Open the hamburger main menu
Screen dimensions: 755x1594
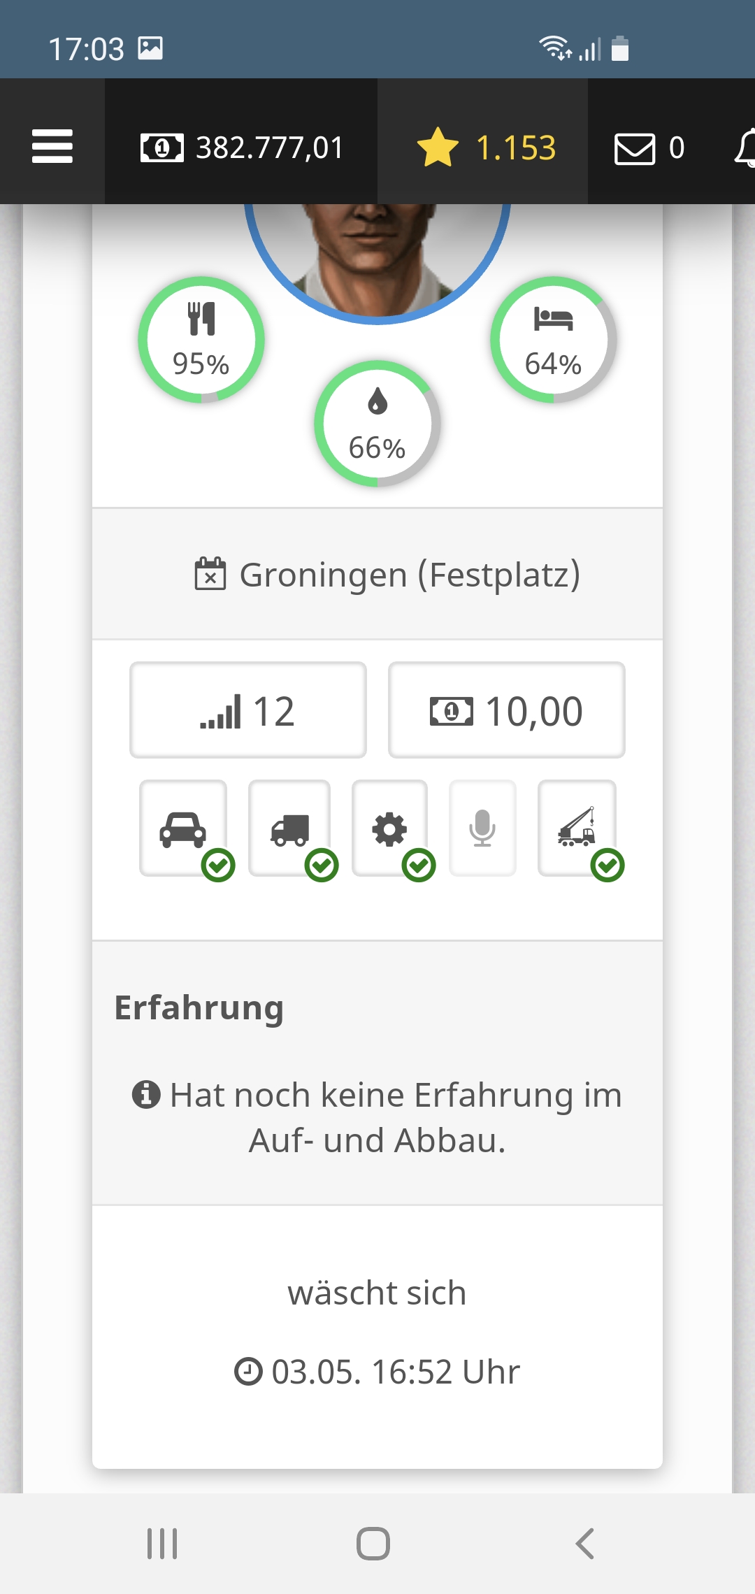52,146
